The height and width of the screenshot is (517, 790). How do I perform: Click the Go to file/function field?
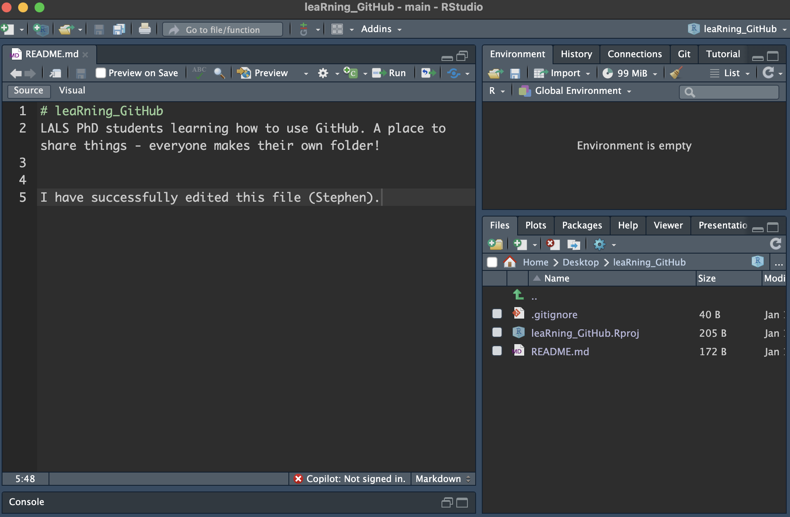(x=223, y=30)
